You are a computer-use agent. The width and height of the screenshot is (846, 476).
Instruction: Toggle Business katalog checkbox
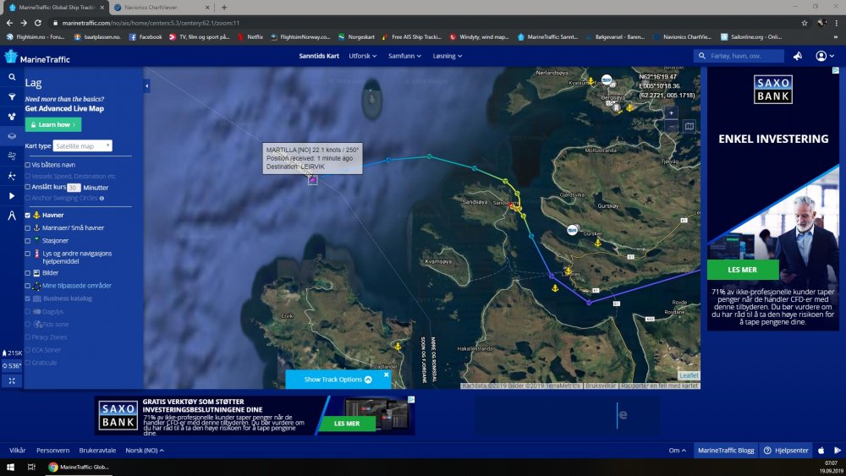[x=28, y=298]
